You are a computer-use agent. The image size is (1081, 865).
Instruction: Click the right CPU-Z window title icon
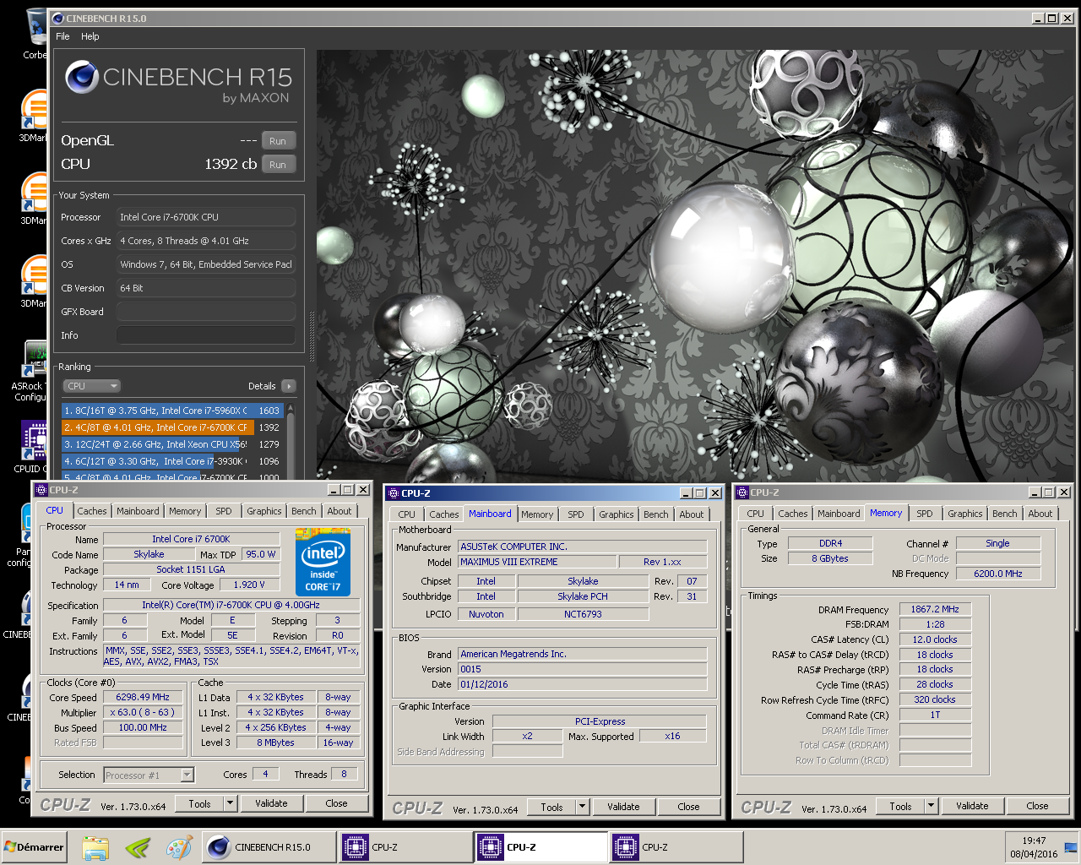pyautogui.click(x=742, y=492)
